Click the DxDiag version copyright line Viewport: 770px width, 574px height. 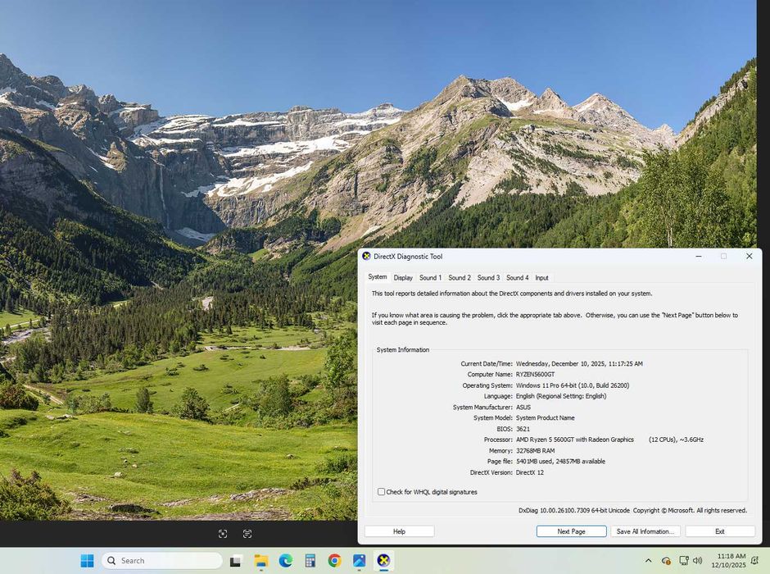point(632,511)
